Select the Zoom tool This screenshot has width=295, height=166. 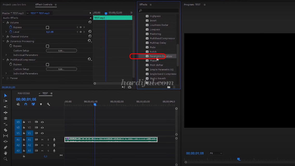point(5,159)
